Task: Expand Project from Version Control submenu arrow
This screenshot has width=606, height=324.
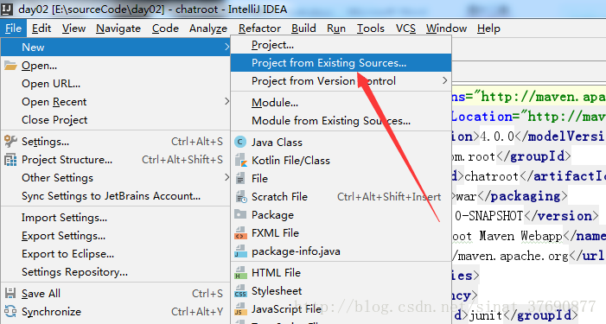Action: [x=444, y=80]
